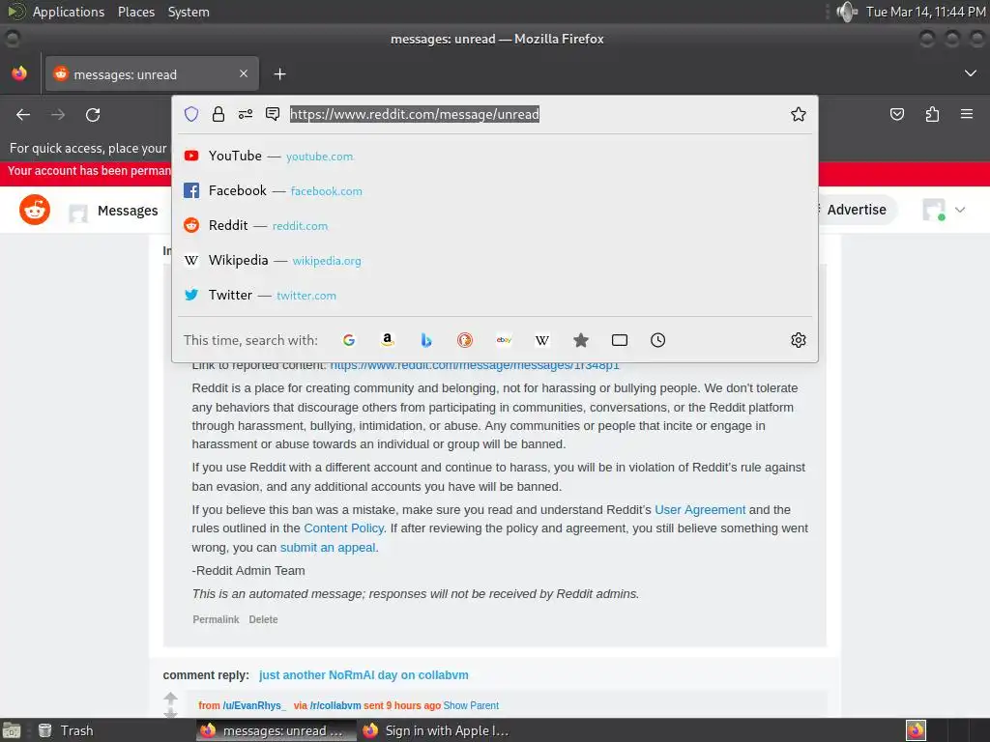Viewport: 990px width, 742px height.
Task: Click the Reddit snoo logo
Action: (35, 210)
